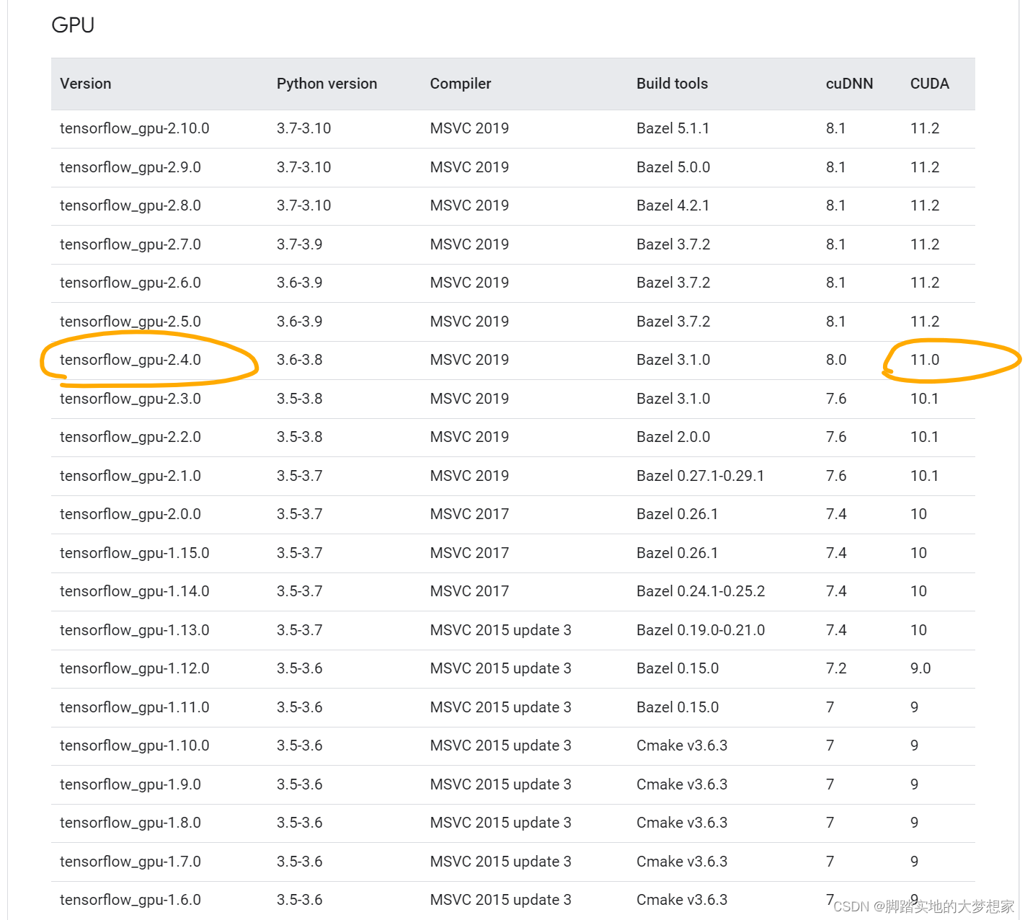1025x920 pixels.
Task: Click the GPU section heading
Action: [x=73, y=25]
